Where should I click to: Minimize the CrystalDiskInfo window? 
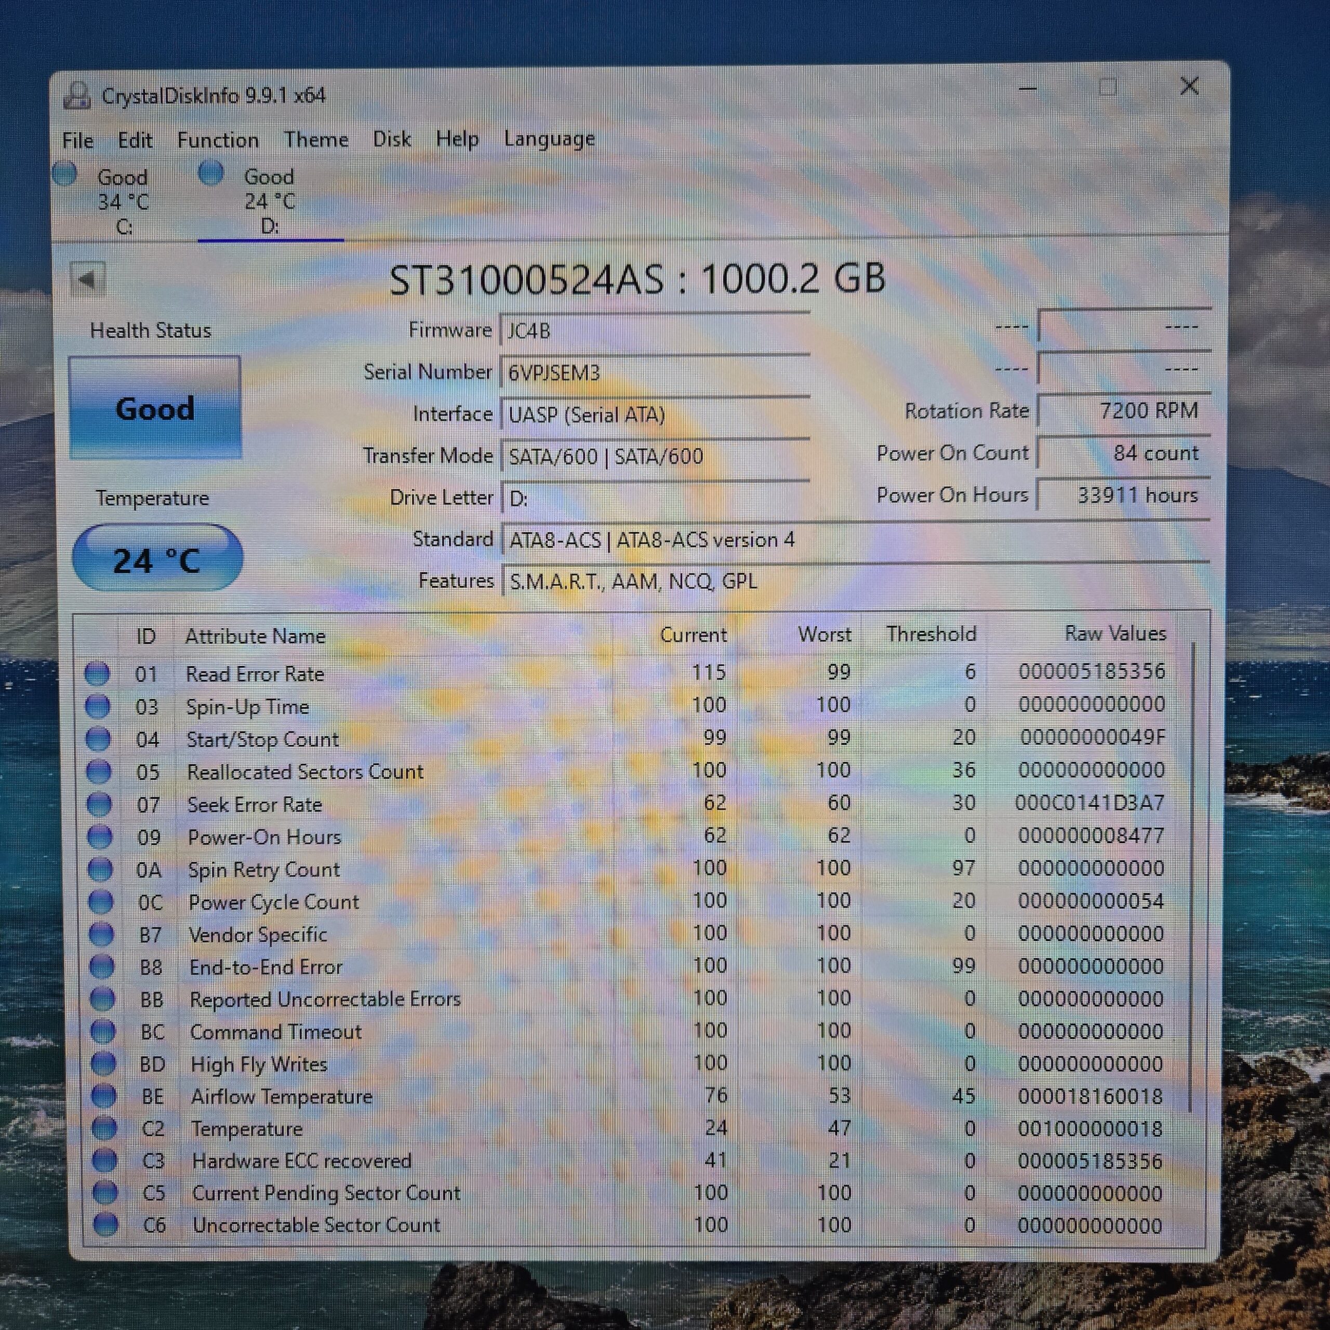(1028, 88)
